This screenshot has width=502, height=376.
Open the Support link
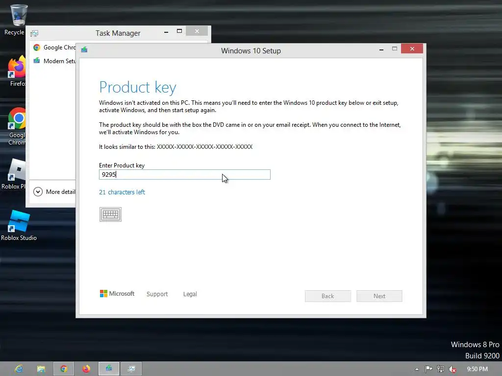[157, 294]
